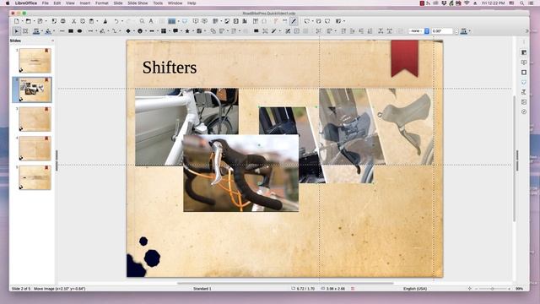Toggle the Show Draw Functions pencil button
540x304 pixels.
[x=294, y=21]
